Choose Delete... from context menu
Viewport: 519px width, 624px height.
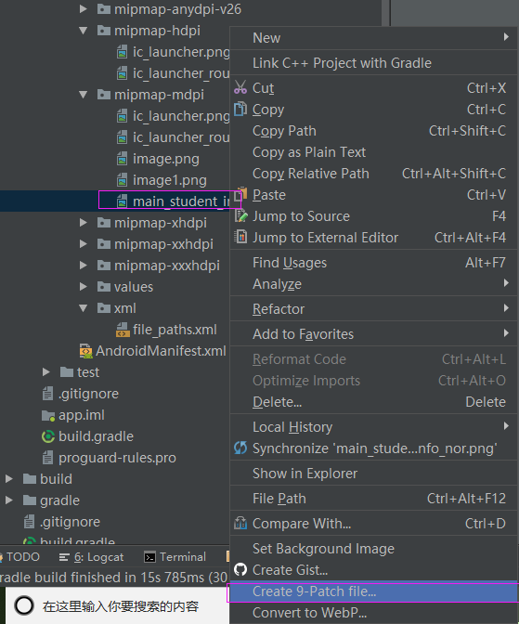pyautogui.click(x=373, y=402)
